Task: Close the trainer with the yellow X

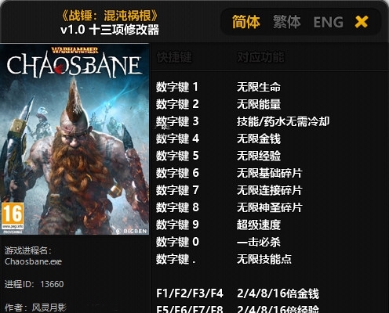Action: (362, 22)
